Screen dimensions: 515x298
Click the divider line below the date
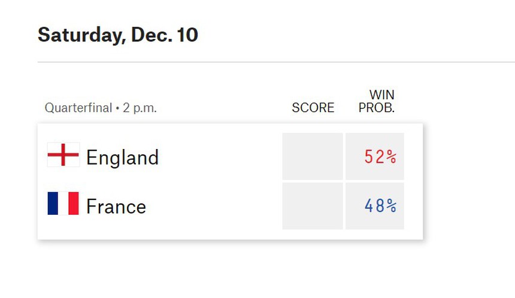click(x=275, y=62)
